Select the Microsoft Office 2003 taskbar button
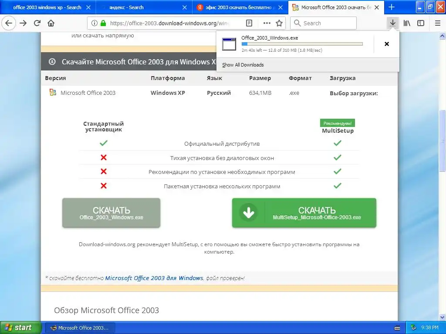The width and height of the screenshot is (446, 334). [80, 328]
